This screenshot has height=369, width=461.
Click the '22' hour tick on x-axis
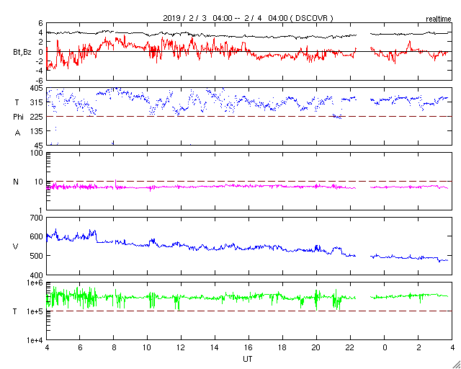pos(351,349)
